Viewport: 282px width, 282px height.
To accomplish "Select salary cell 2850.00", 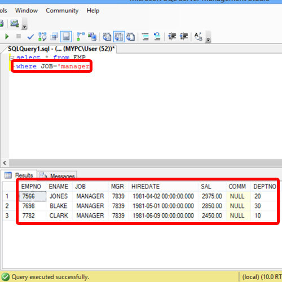I will (212, 206).
